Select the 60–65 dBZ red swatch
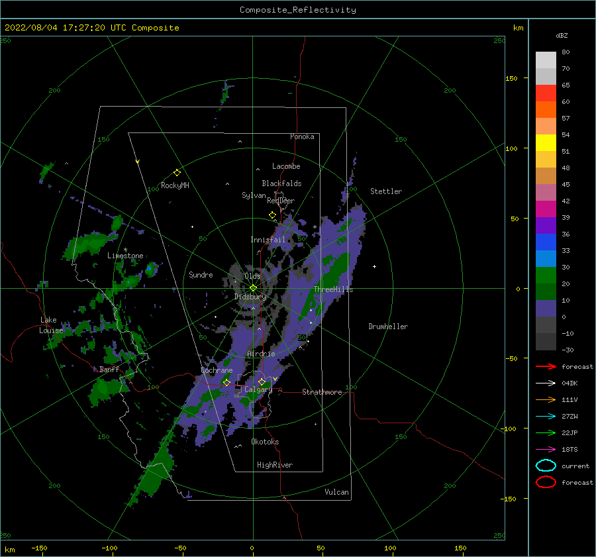The image size is (596, 557). click(x=546, y=93)
